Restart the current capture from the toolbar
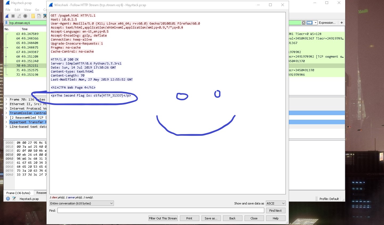The image size is (384, 225). [x=19, y=16]
